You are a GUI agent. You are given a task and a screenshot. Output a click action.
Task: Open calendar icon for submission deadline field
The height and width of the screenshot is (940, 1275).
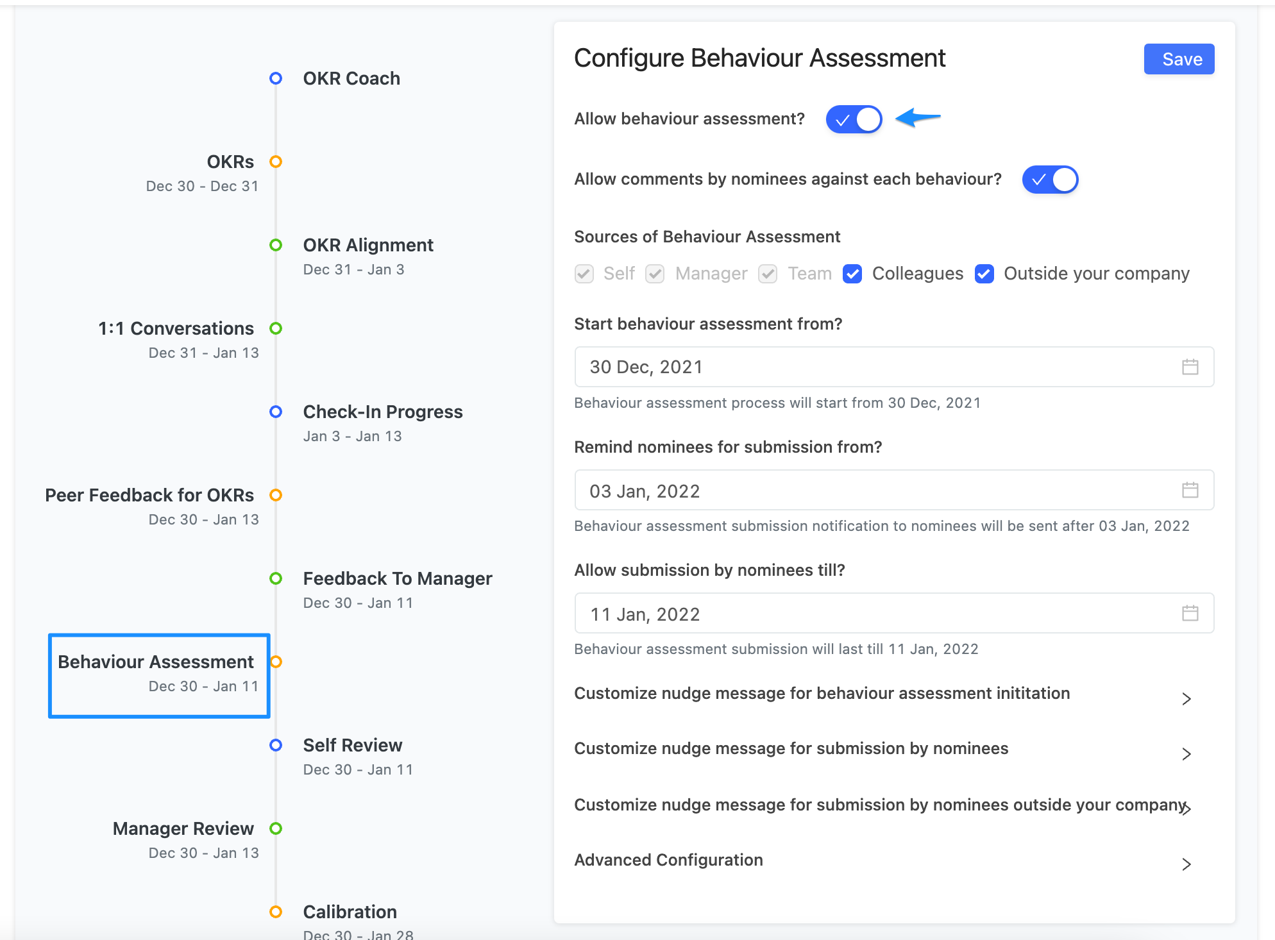coord(1190,613)
